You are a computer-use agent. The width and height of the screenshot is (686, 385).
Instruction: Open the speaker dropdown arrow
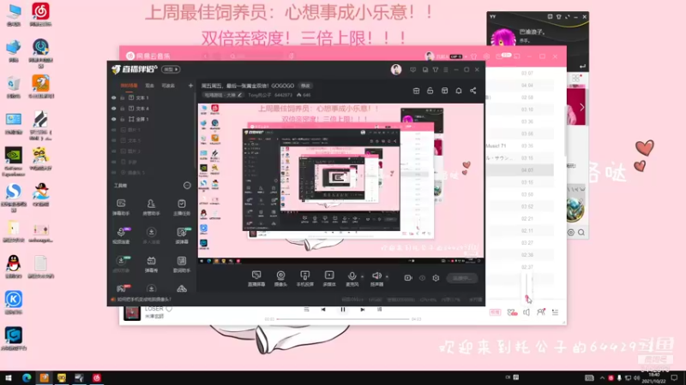387,276
